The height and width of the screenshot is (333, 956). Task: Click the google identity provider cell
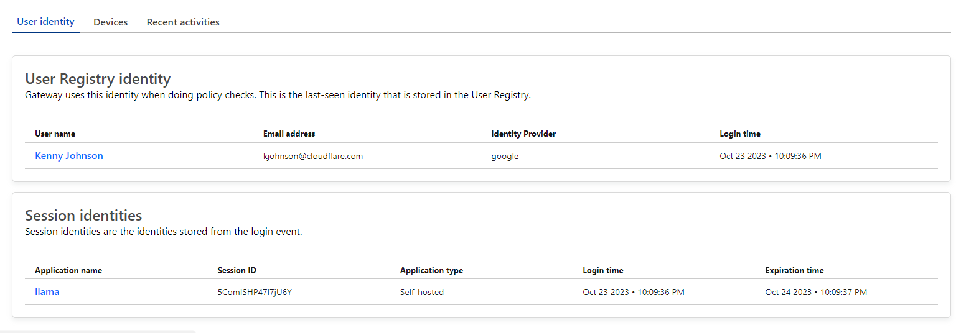click(505, 157)
